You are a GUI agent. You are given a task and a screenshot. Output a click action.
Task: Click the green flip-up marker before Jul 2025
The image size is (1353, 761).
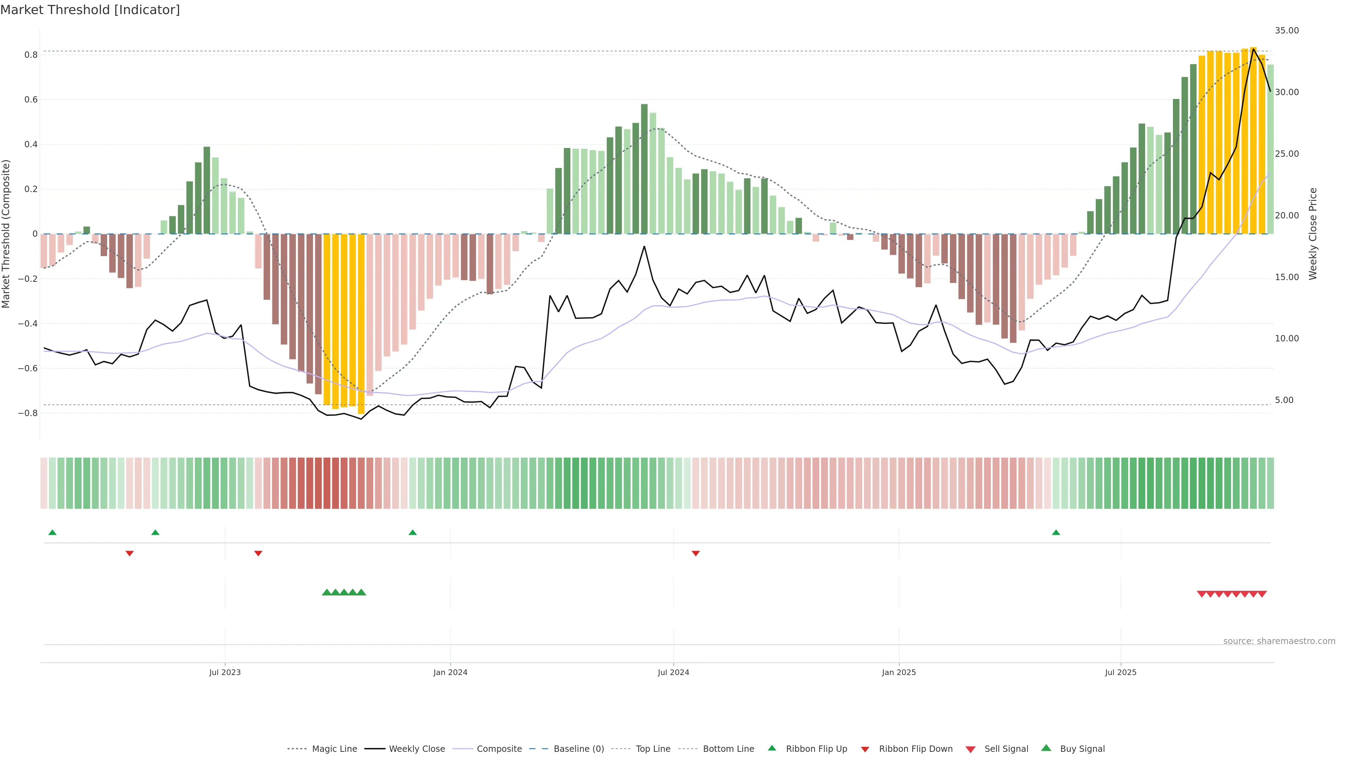(1056, 533)
